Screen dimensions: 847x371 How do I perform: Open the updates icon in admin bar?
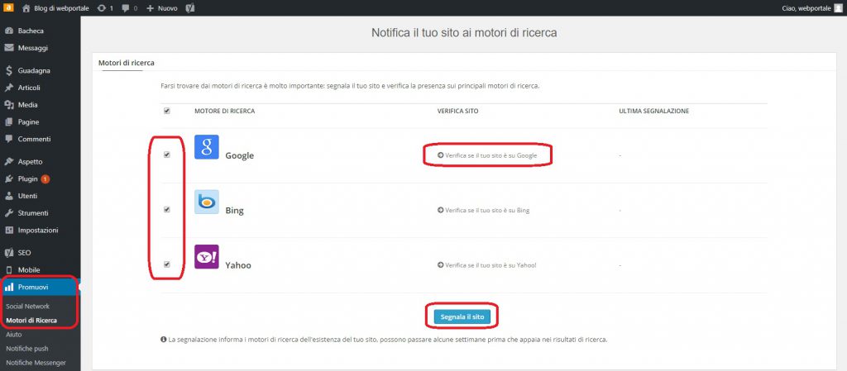tap(101, 8)
